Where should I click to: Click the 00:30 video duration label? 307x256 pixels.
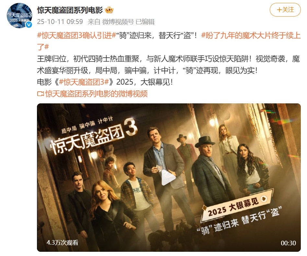[x=288, y=243]
